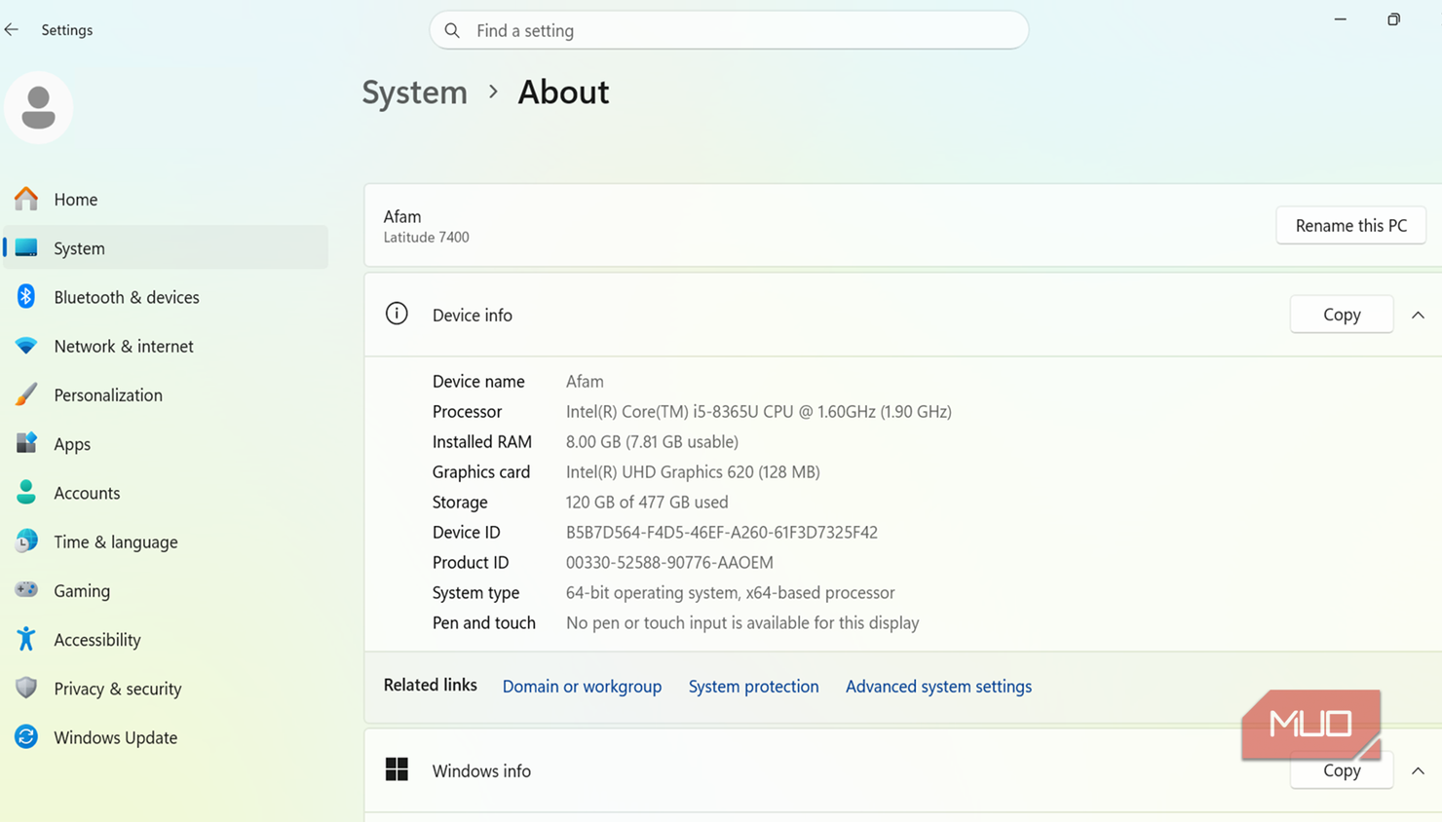Screen dimensions: 1442x822
Task: Click the Privacy & security shield icon
Action: (x=26, y=689)
